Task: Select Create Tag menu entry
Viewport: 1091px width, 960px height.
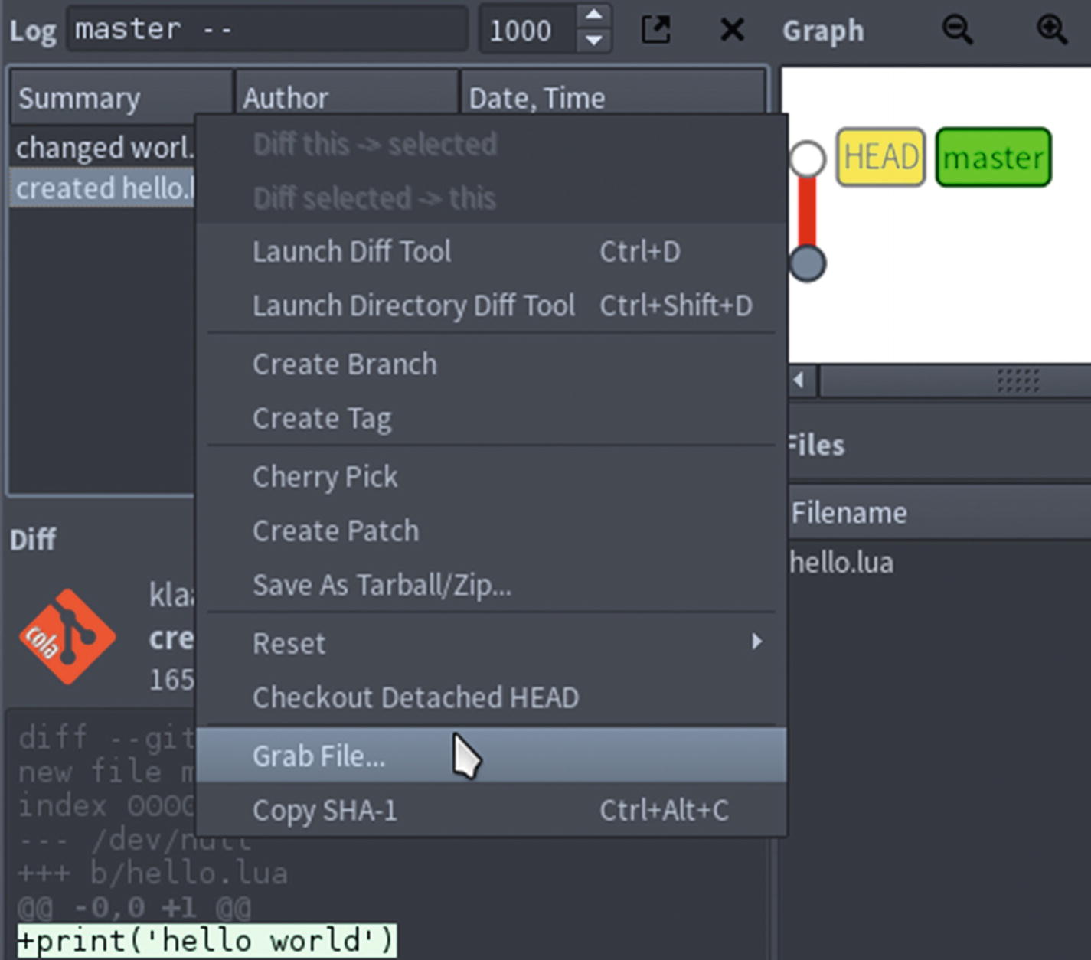Action: [492, 418]
